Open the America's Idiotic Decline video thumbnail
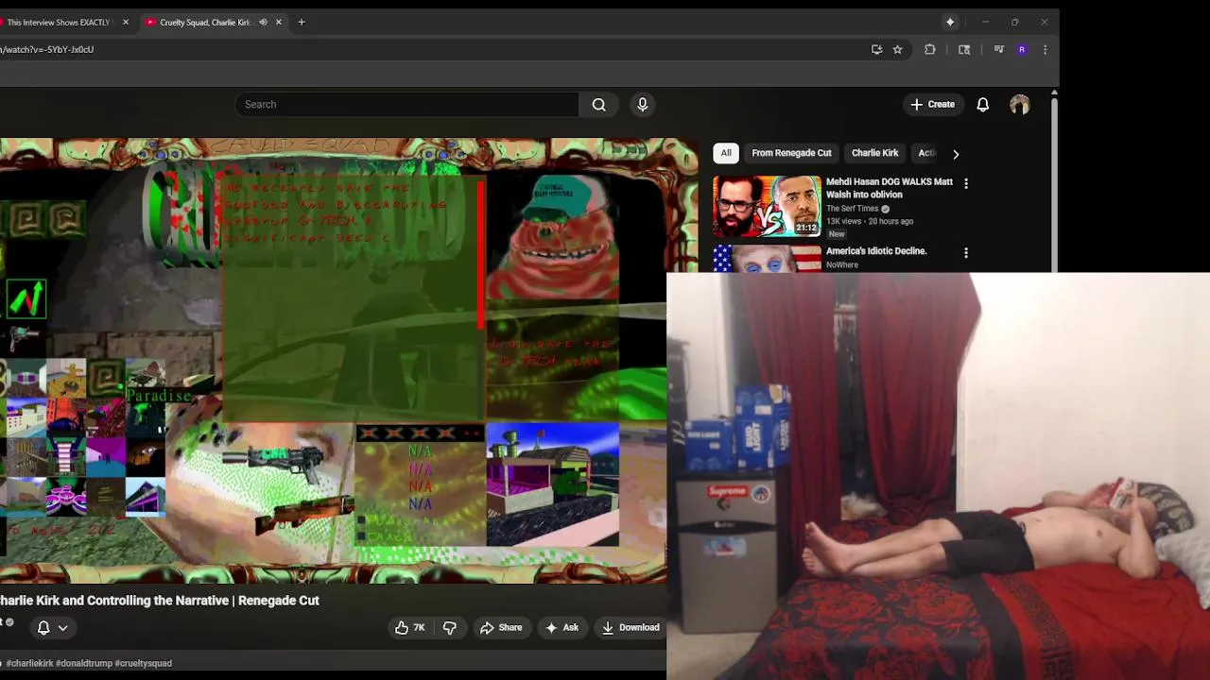This screenshot has height=680, width=1210. 767,259
